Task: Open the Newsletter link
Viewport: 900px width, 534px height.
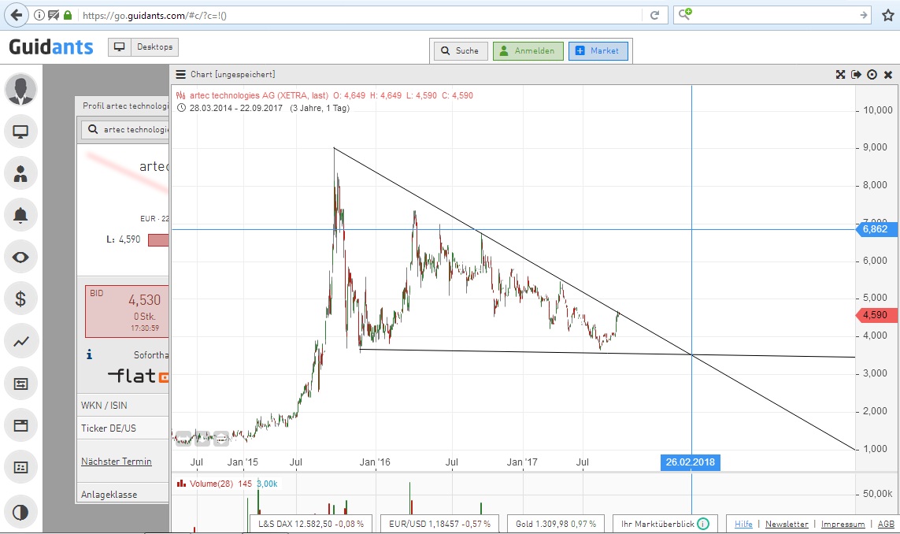Action: (x=787, y=525)
